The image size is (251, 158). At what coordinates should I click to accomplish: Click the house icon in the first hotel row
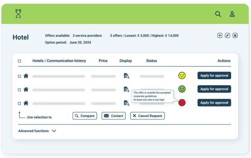[26, 76]
